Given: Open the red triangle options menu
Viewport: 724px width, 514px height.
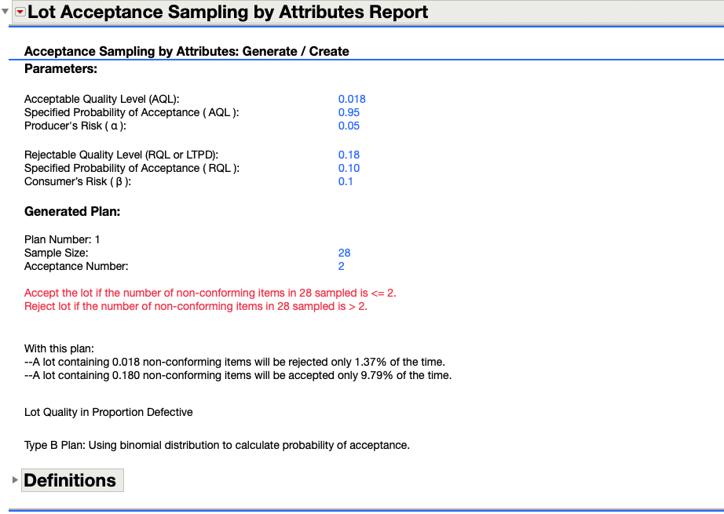Looking at the screenshot, I should [20, 12].
